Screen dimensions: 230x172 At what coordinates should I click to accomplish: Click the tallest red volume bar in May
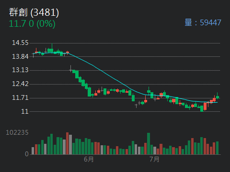coord(68,143)
